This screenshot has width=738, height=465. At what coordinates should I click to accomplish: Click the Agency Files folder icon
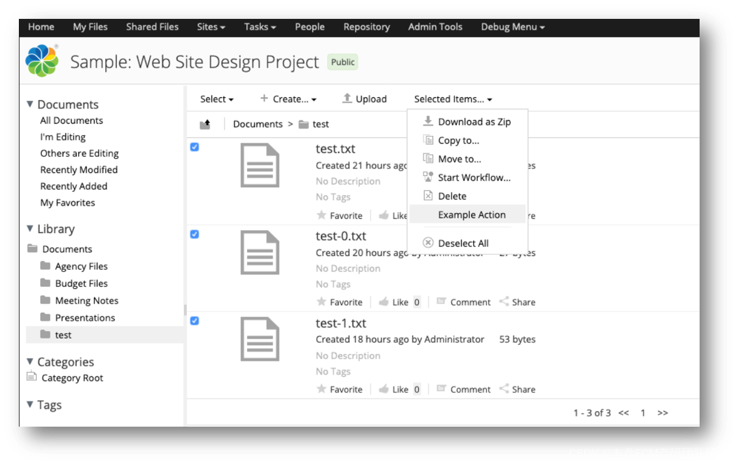[x=45, y=266]
